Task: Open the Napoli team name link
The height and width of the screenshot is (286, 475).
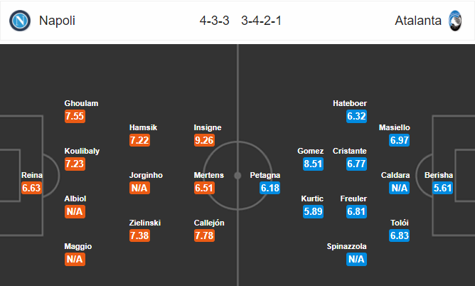Action: 58,21
